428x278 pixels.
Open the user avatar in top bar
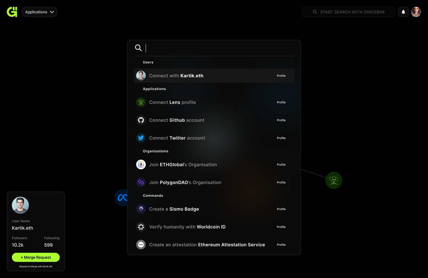pos(416,12)
